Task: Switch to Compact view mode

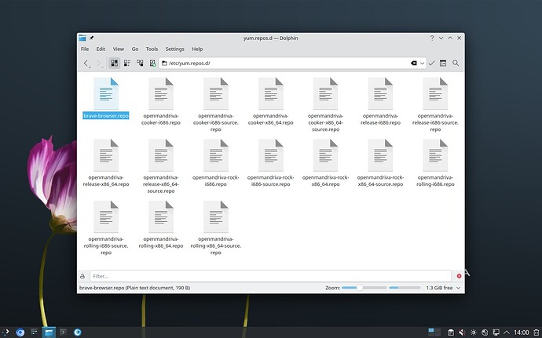Action: point(126,63)
